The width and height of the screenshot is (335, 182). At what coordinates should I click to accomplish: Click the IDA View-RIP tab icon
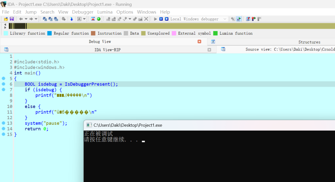[x=6, y=50]
